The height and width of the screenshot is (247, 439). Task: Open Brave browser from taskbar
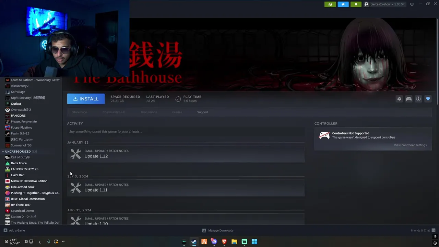(x=224, y=242)
